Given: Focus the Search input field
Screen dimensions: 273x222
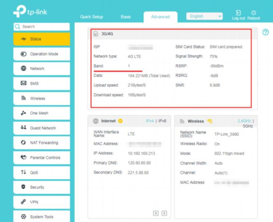Looking at the screenshot, I should point(42,27).
